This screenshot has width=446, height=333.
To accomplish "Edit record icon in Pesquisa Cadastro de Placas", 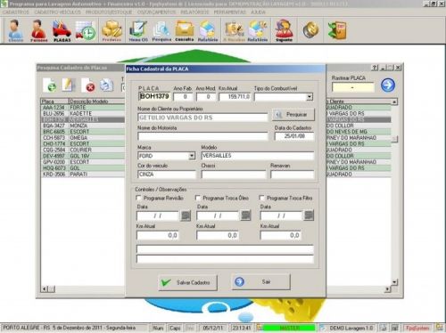I will coord(68,85).
